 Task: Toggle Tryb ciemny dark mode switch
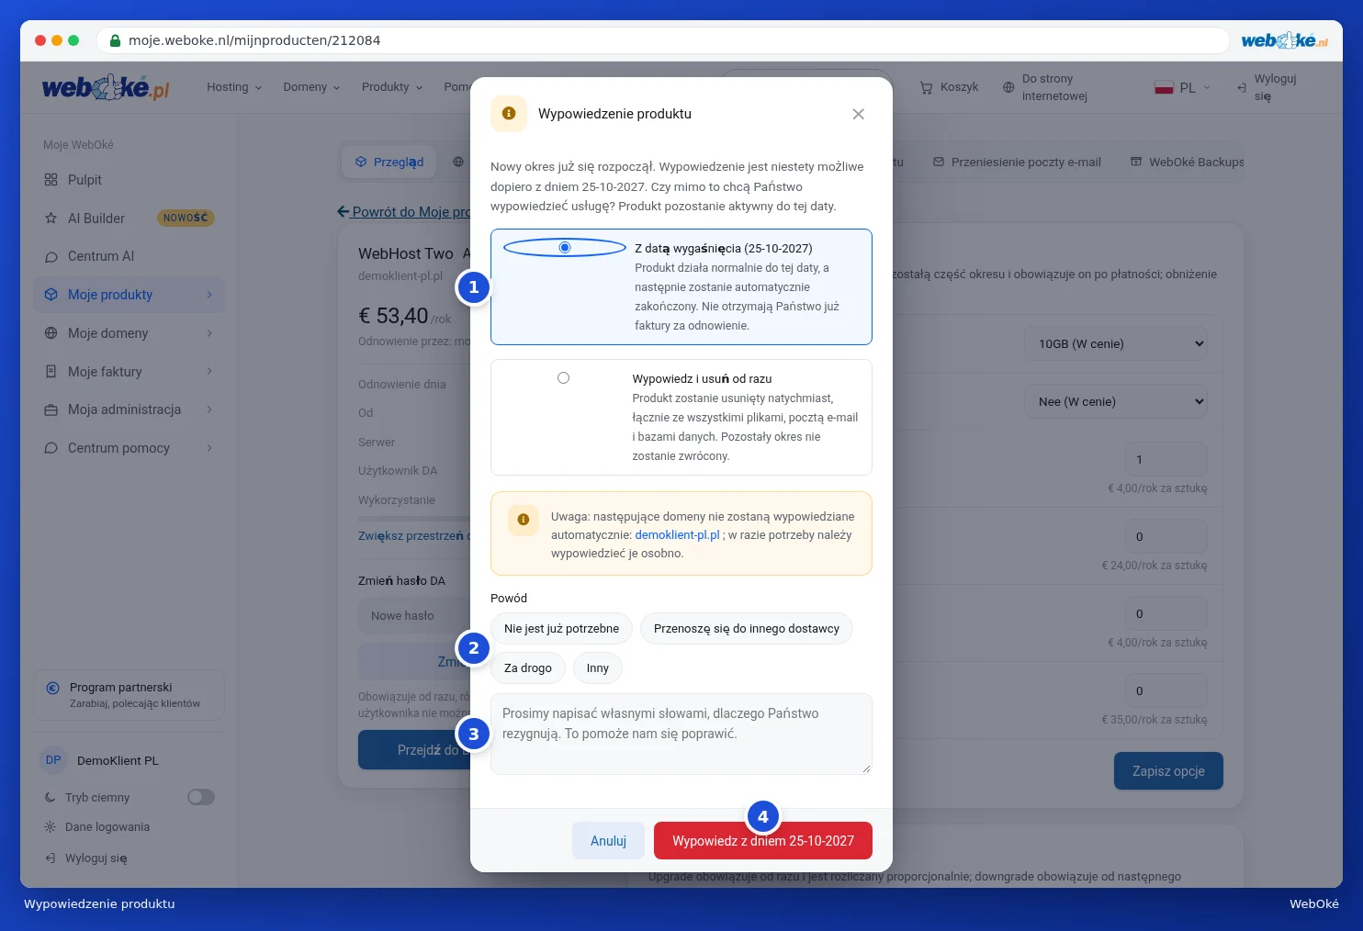point(201,797)
